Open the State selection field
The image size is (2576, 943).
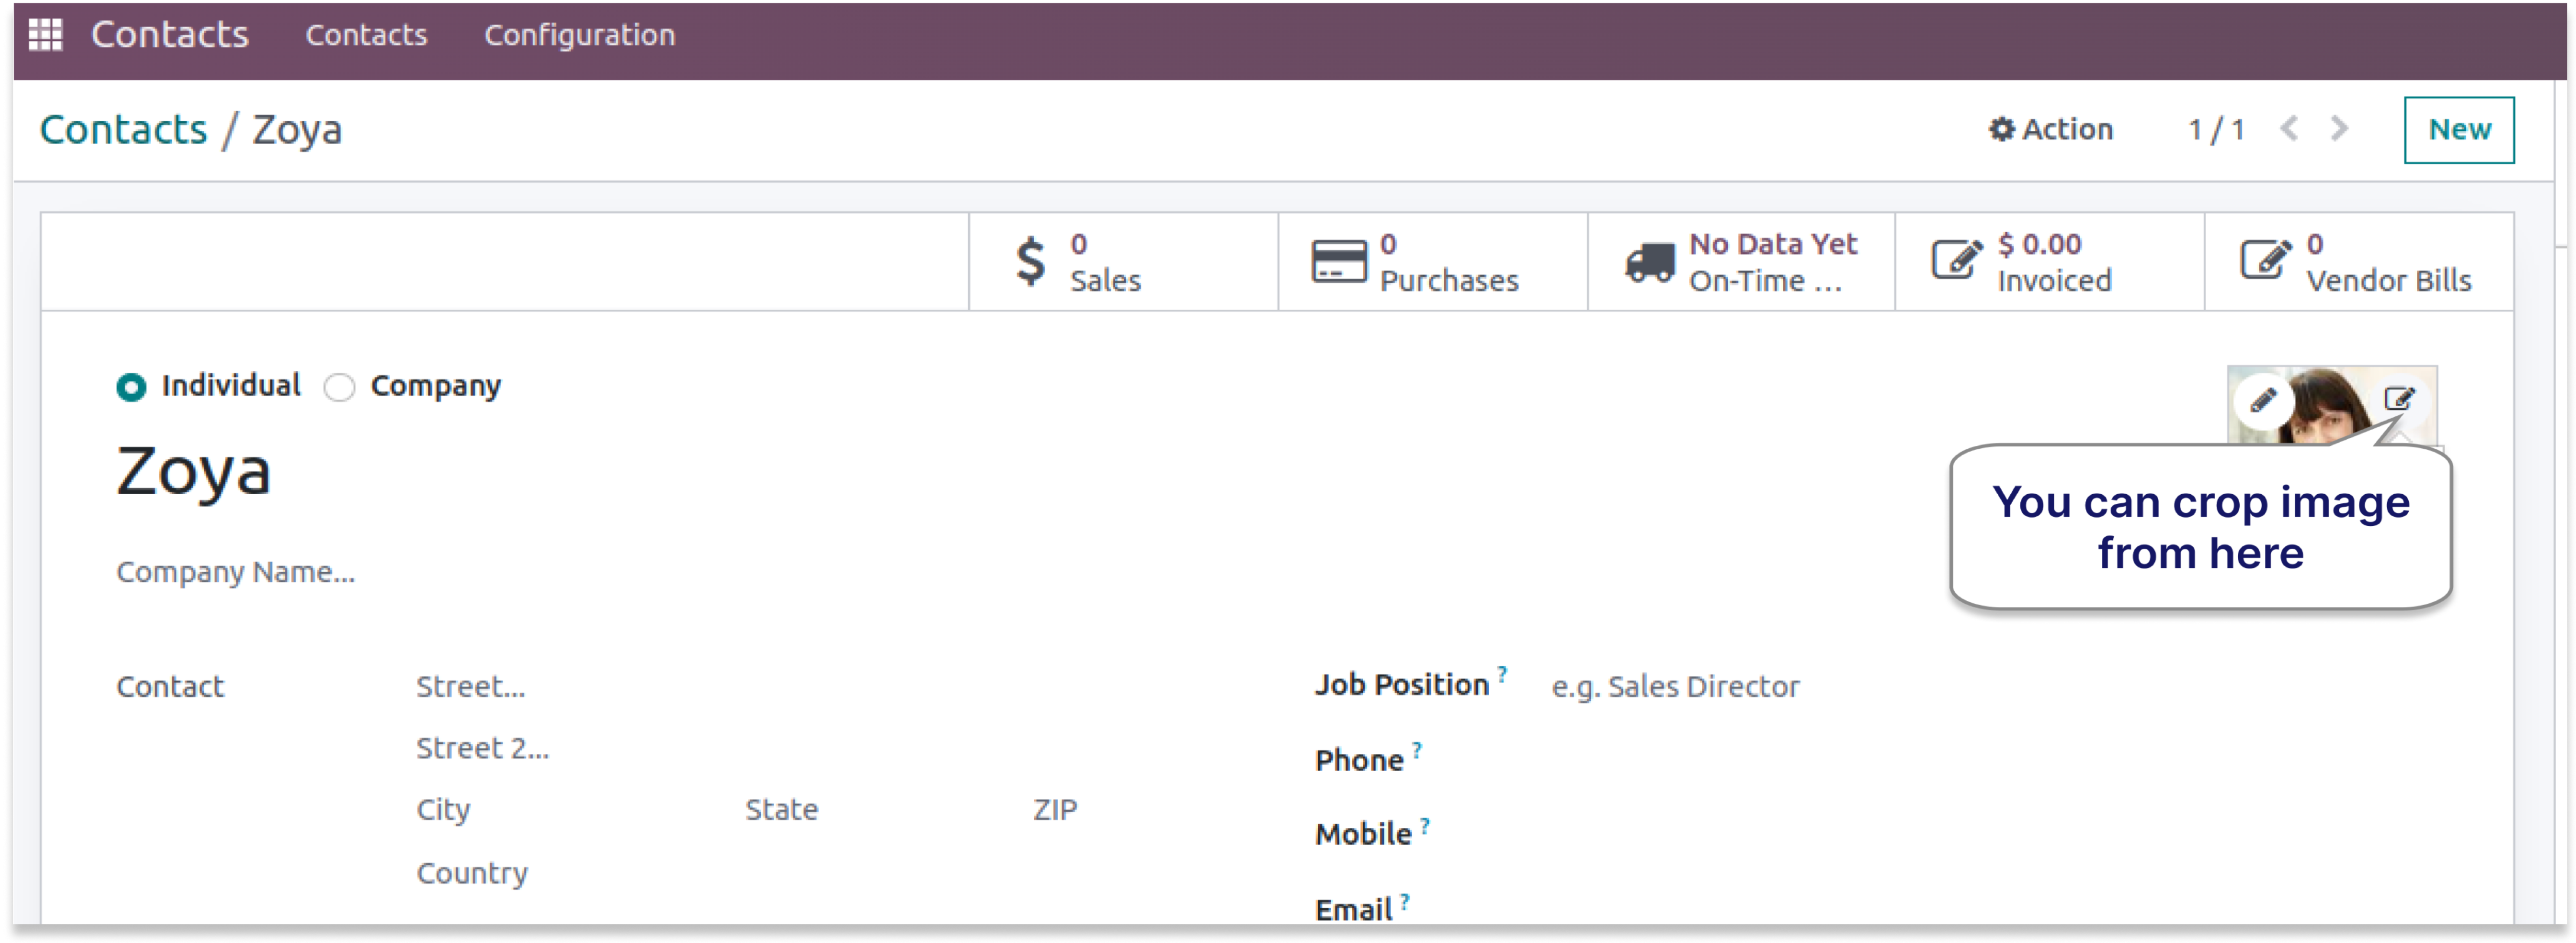[x=781, y=809]
